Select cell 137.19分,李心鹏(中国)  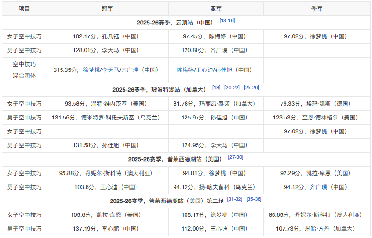[108, 229]
